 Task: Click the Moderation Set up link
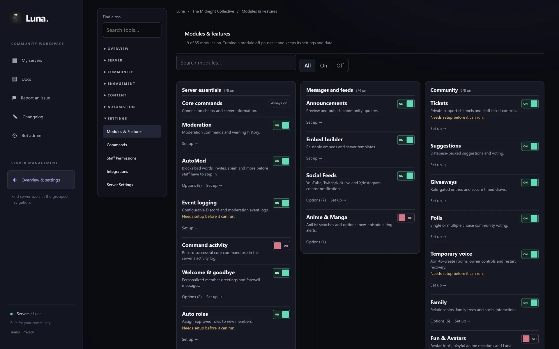190,144
